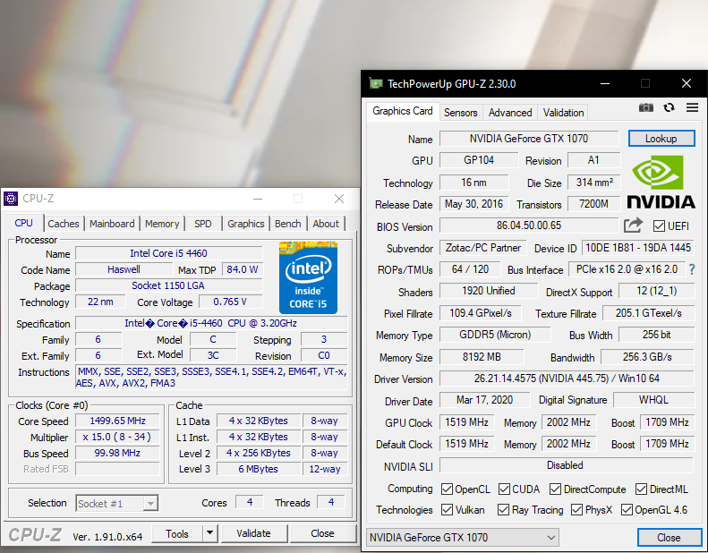Click the GPU name field NVIDIA GeForce GTX 1070

pos(529,139)
